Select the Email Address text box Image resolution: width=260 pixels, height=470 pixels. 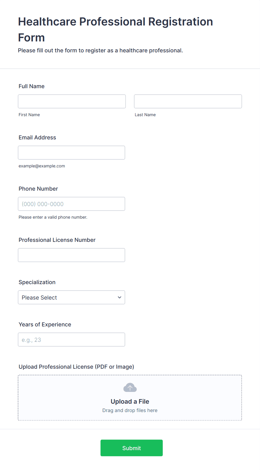pyautogui.click(x=72, y=153)
